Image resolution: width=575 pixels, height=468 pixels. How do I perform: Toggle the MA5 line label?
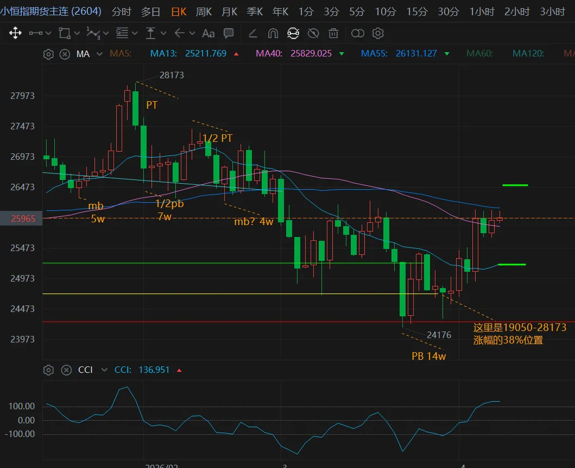pyautogui.click(x=121, y=54)
